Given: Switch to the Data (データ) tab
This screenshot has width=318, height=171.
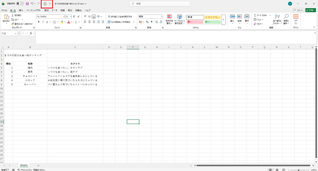Looking at the screenshot, I should tap(54, 10).
